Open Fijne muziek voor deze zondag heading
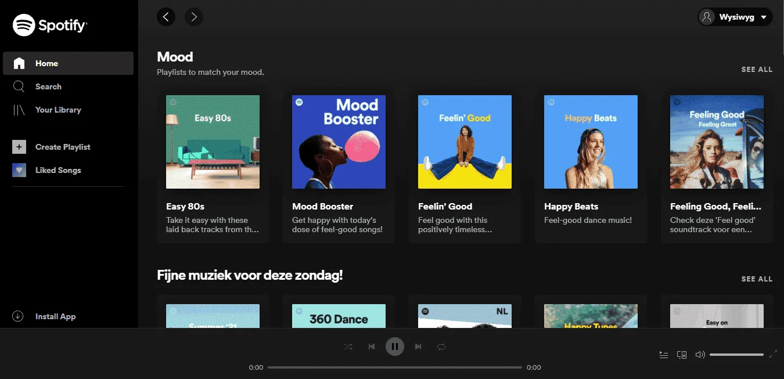Screen dimensions: 784x379 (250, 275)
